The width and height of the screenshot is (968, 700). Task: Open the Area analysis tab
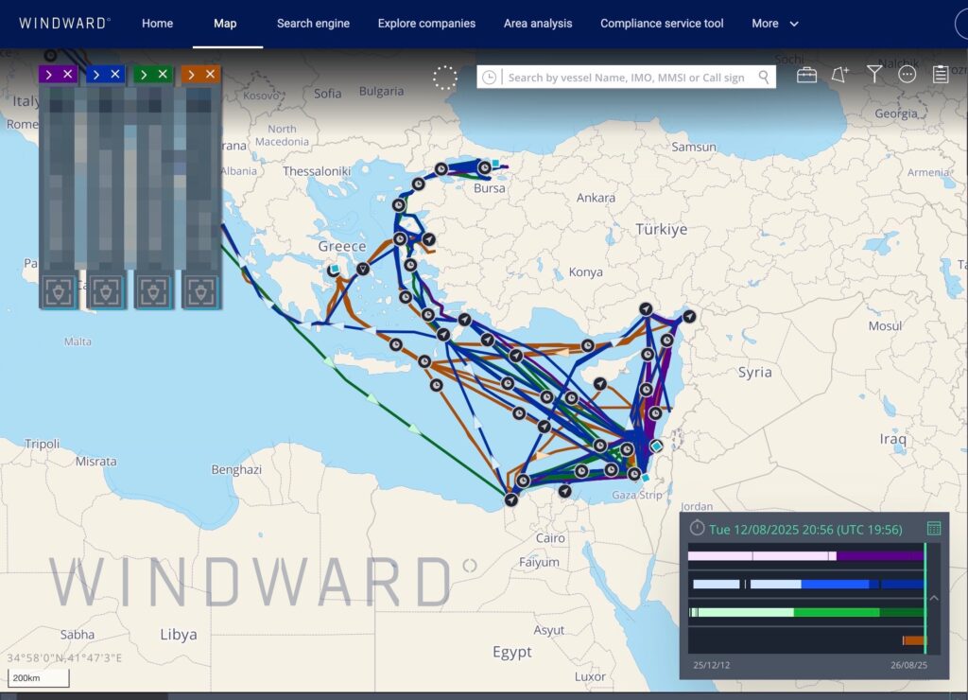pyautogui.click(x=538, y=24)
